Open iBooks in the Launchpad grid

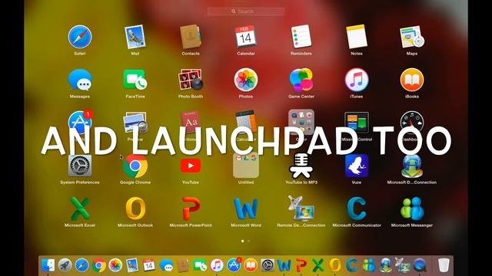point(412,80)
